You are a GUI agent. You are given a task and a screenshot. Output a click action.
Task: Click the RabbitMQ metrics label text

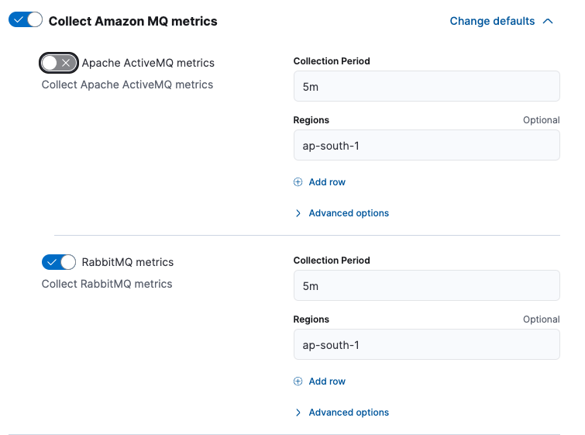(x=128, y=262)
